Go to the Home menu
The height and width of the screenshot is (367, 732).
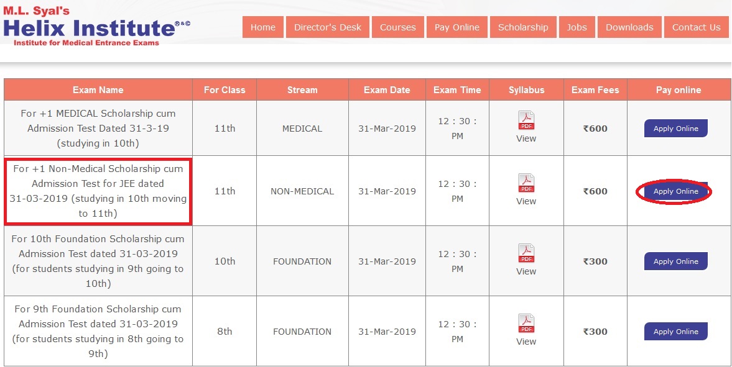pos(262,27)
